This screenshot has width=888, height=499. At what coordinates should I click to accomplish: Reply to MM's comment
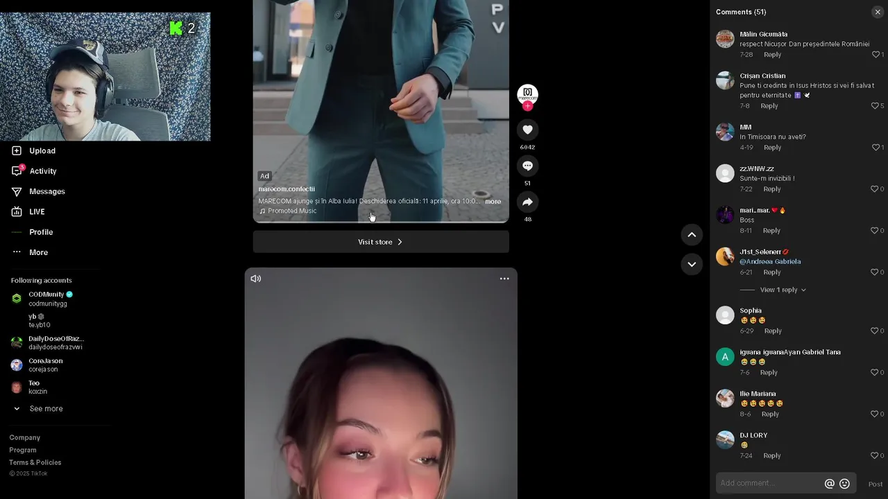click(772, 148)
